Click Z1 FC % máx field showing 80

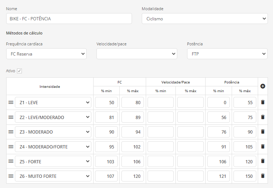pos(133,102)
